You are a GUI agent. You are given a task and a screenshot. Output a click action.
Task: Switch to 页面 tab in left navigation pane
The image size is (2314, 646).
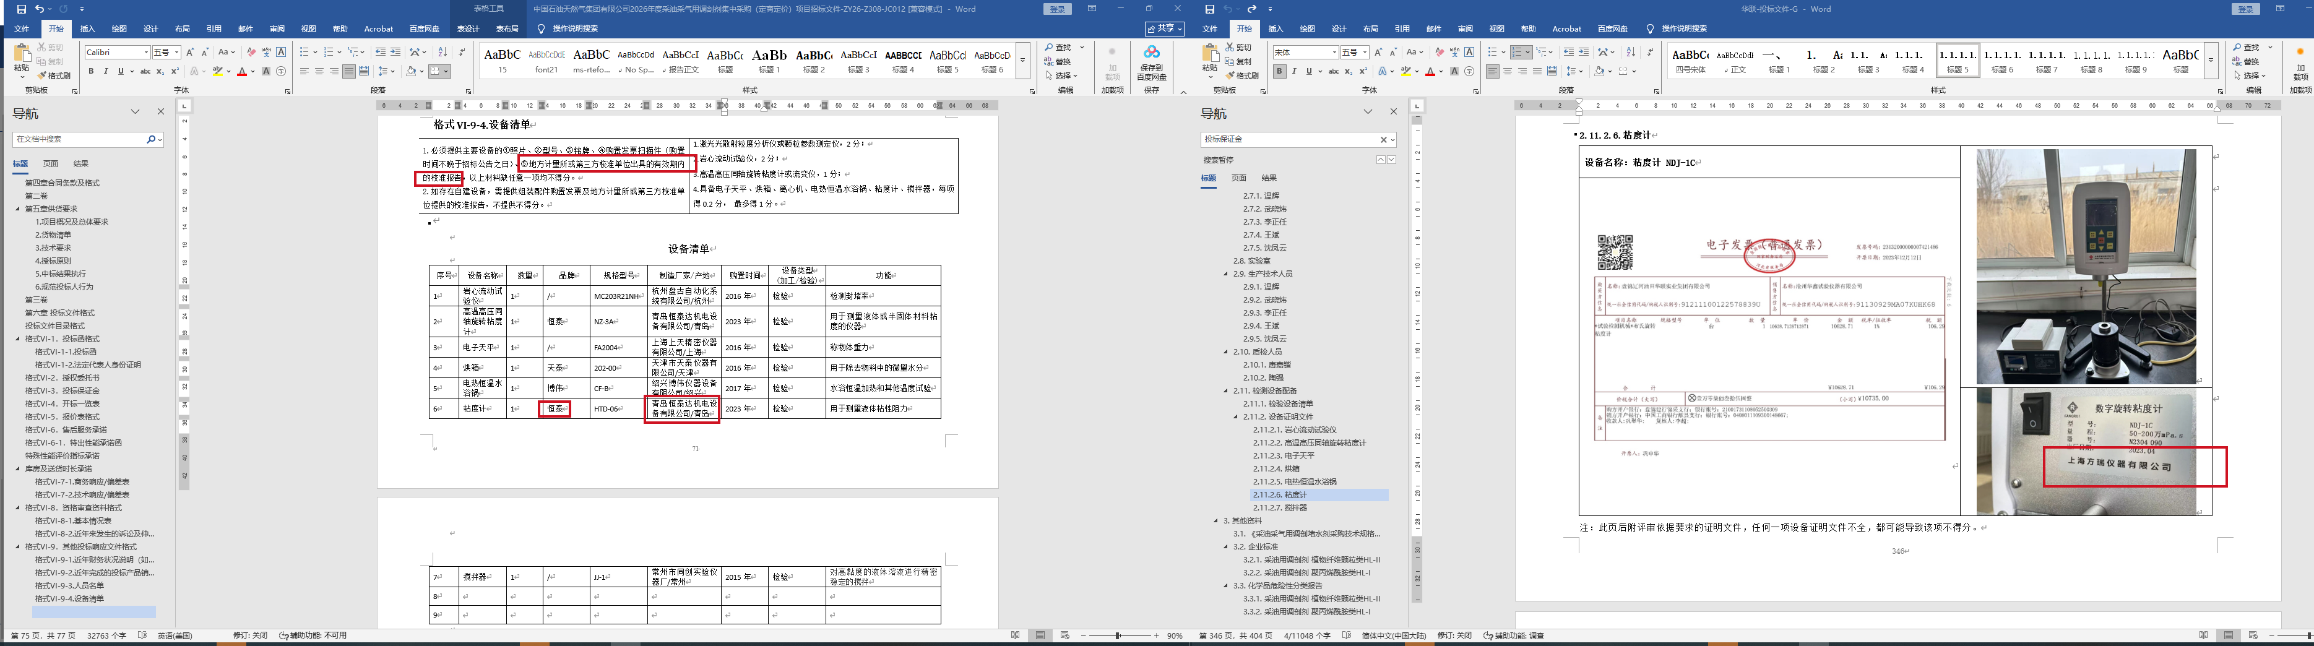pos(50,163)
